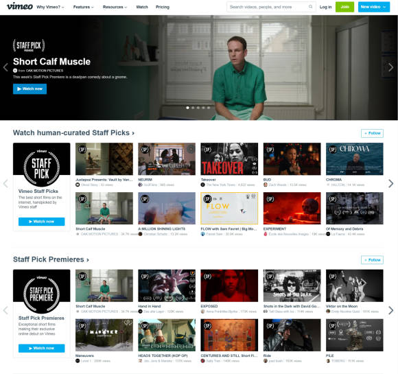Follow the Staff Pick Premieres channel
This screenshot has height=374, width=398.
[x=372, y=260]
